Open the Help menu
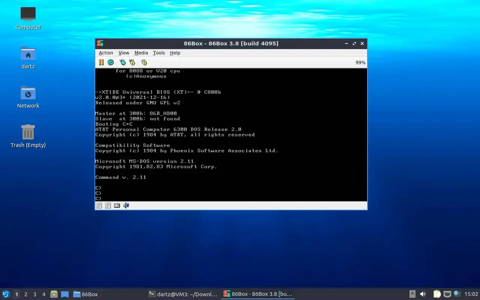 coord(175,53)
